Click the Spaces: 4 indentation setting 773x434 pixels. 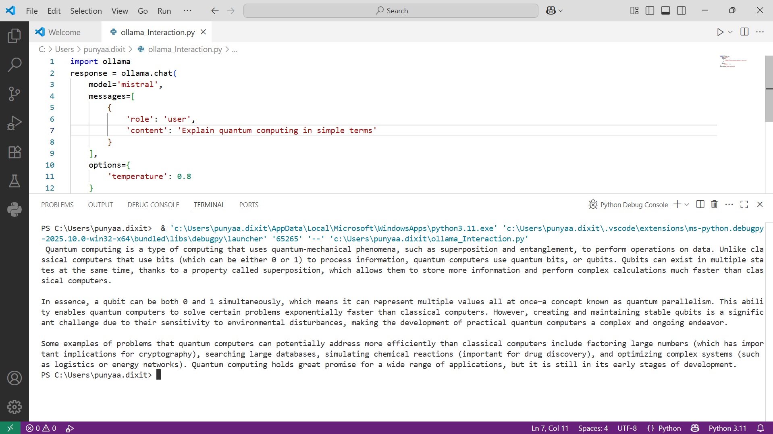click(592, 428)
